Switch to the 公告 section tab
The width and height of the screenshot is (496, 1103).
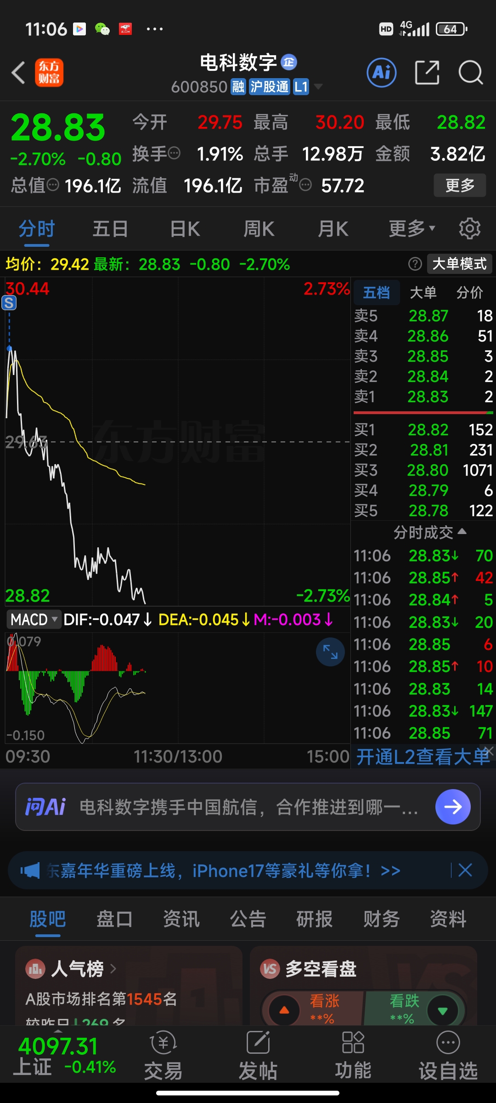coord(248,919)
